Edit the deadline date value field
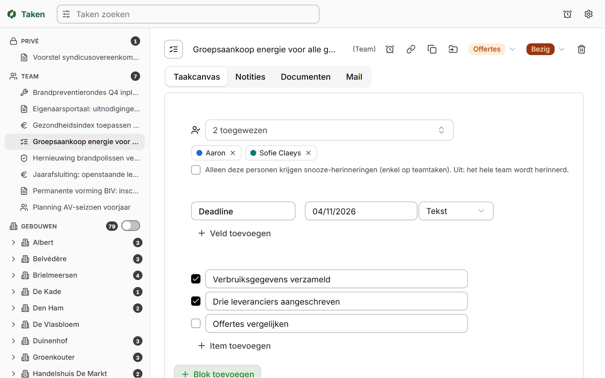Viewport: 605px width, 378px height. [361, 211]
